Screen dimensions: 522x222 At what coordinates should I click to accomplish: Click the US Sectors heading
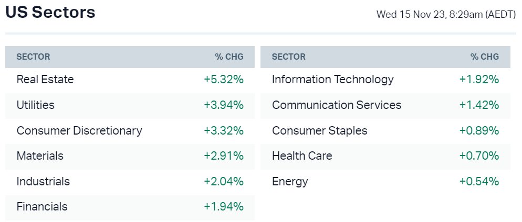[50, 13]
